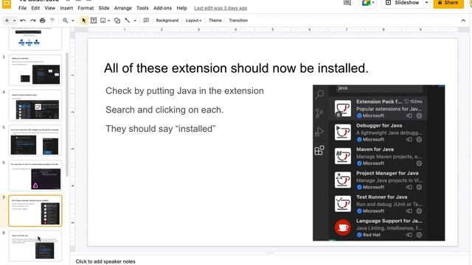Click the new slide plus icon
Image resolution: width=472 pixels, height=265 pixels.
7,21
